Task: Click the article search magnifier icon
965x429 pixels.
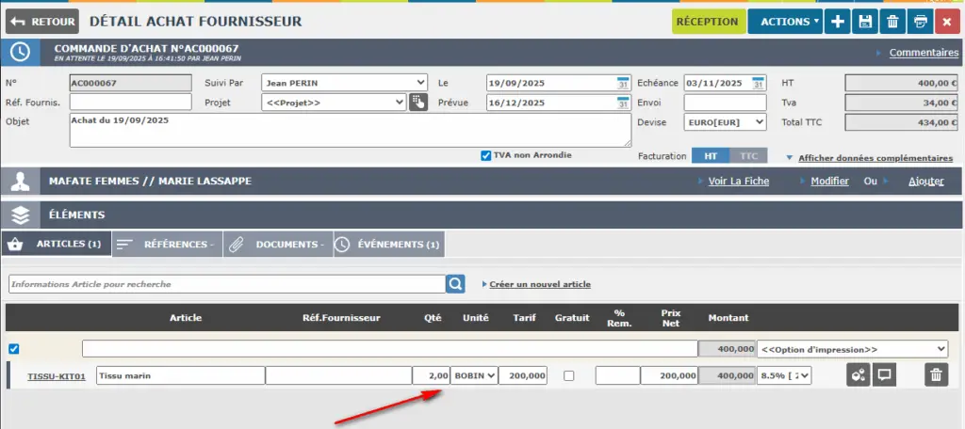Action: click(x=456, y=283)
